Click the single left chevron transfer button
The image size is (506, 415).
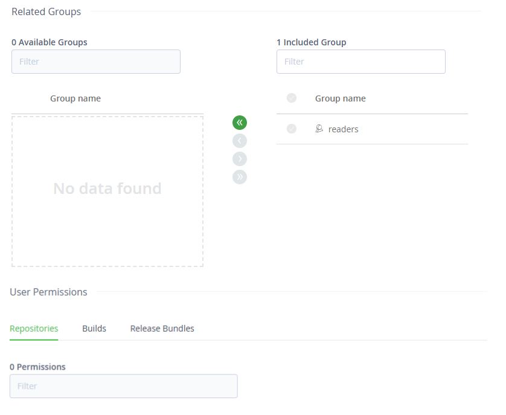[240, 141]
